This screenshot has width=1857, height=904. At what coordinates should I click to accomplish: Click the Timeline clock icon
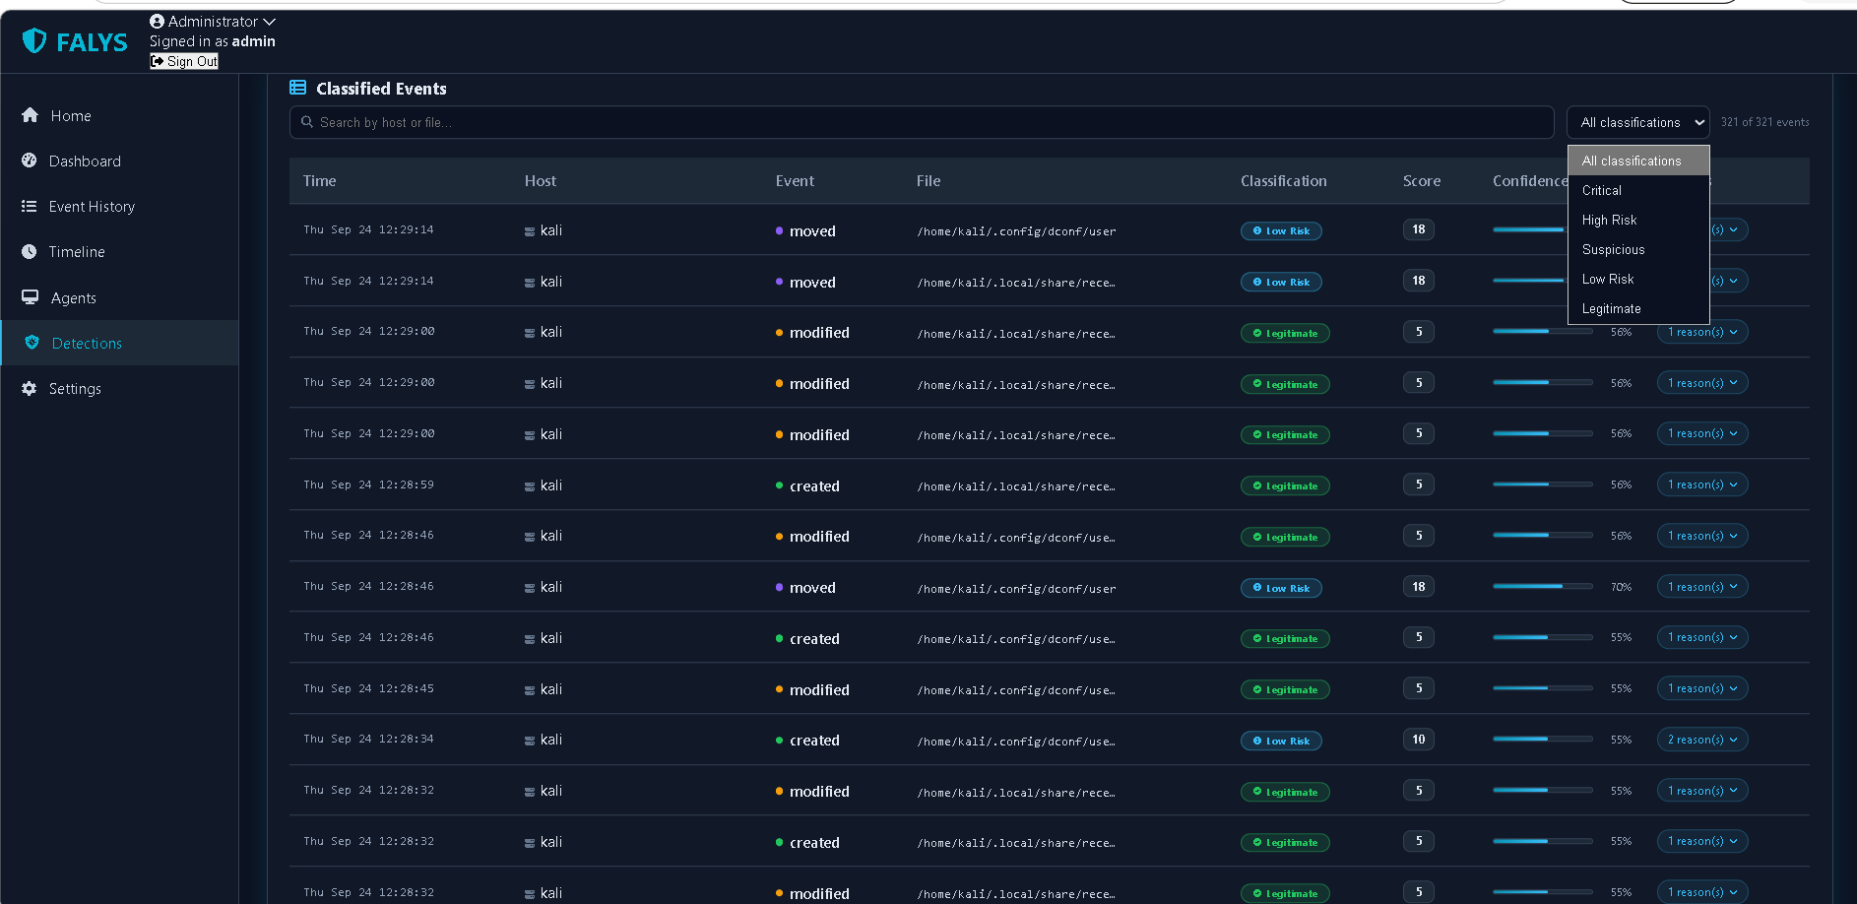pyautogui.click(x=30, y=251)
